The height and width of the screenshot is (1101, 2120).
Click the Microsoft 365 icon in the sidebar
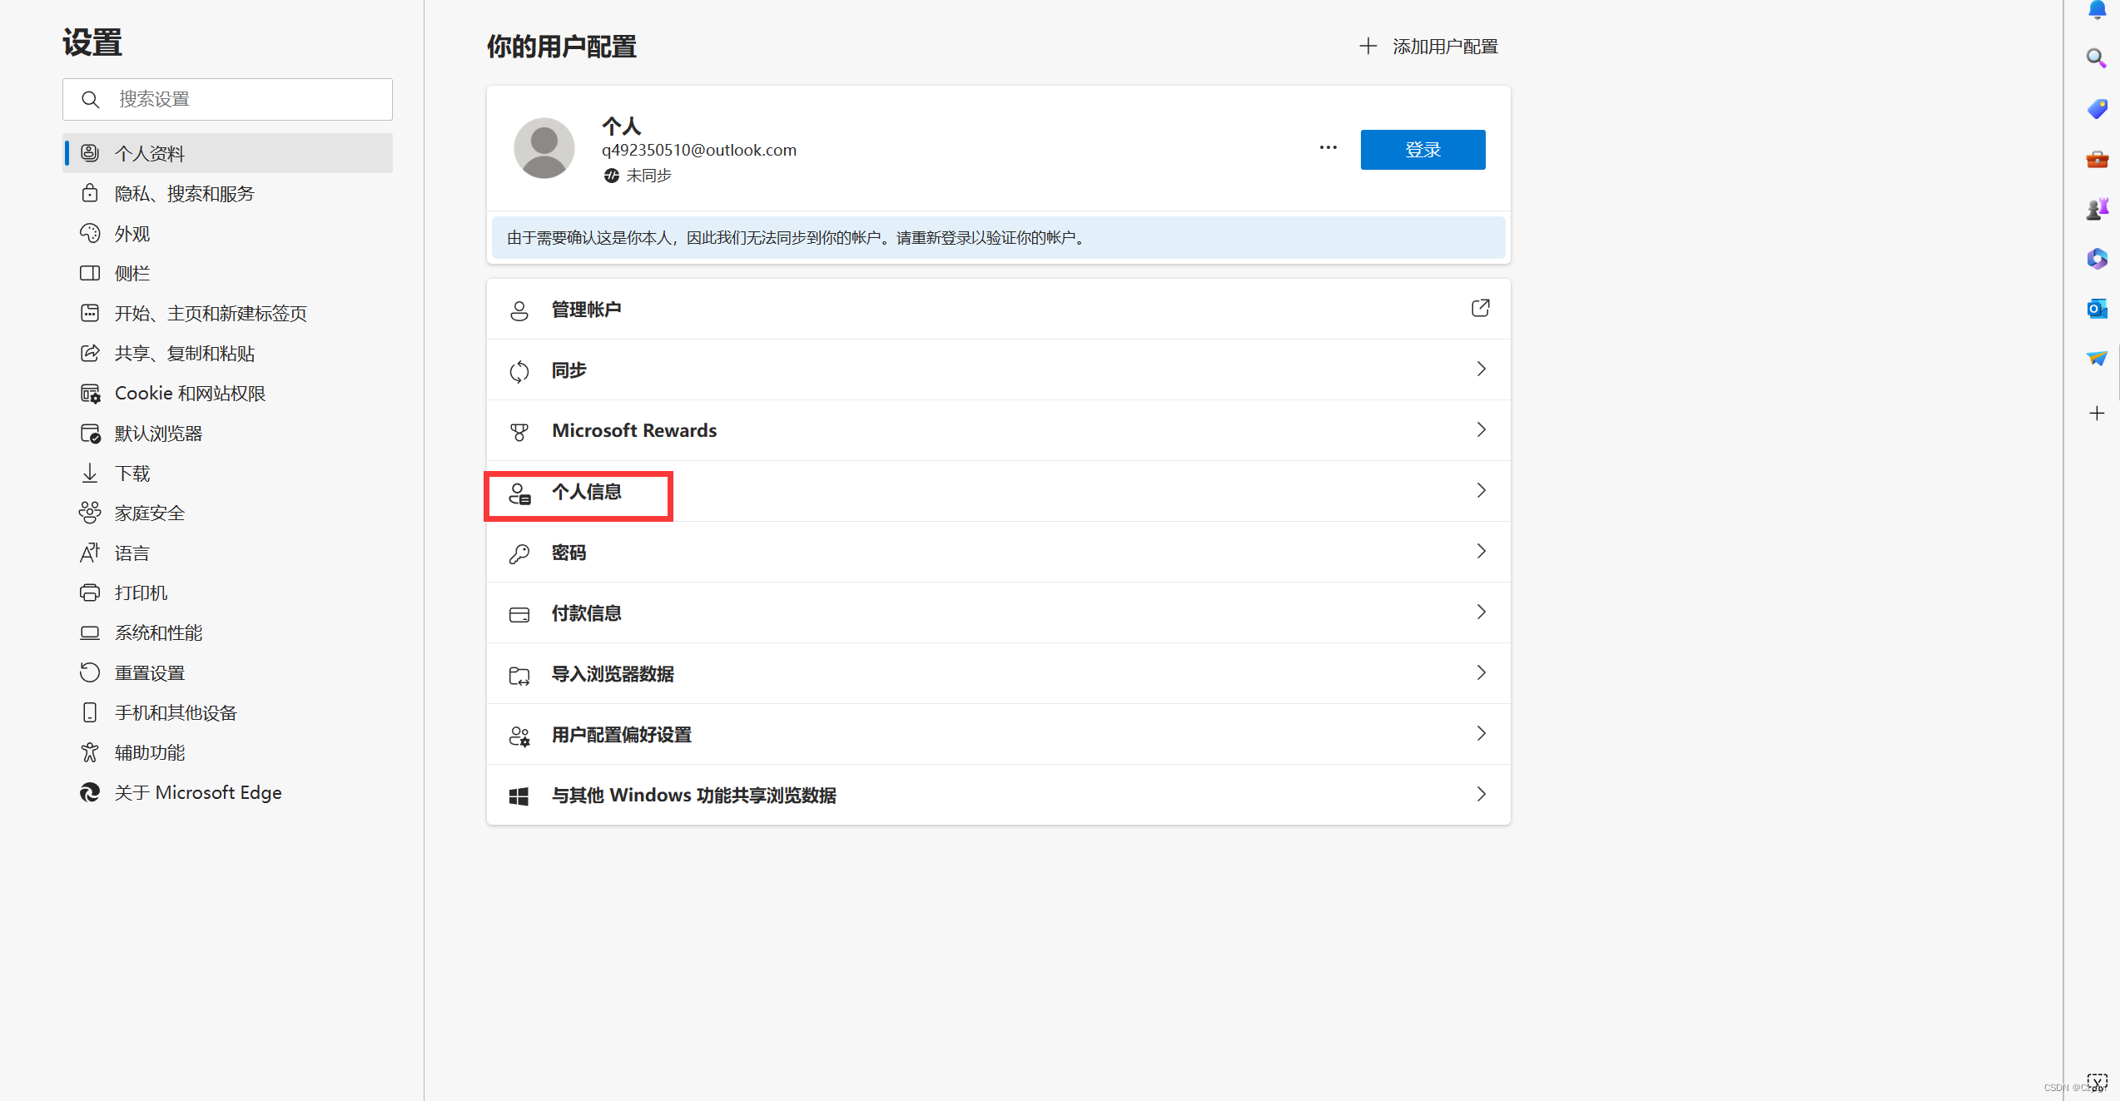2096,259
